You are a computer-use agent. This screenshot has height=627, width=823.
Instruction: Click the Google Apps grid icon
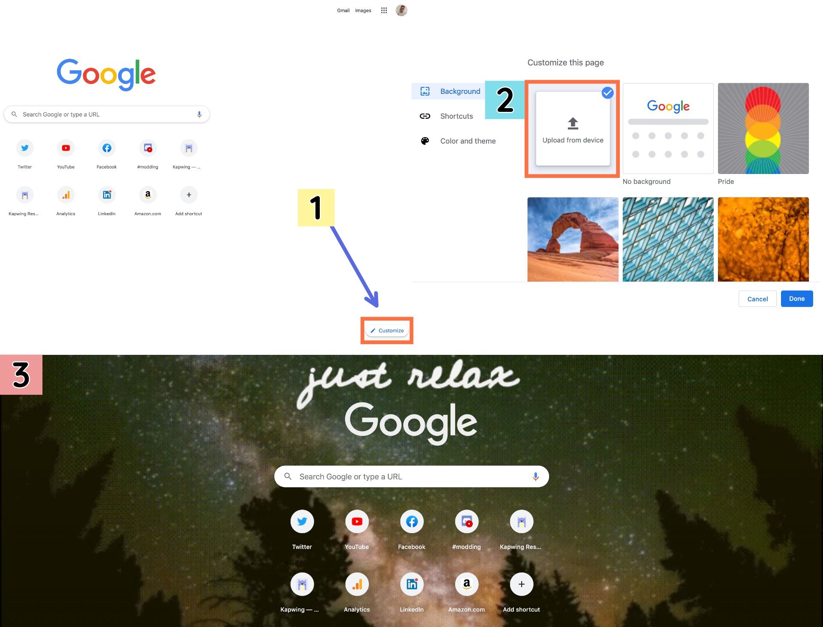click(x=384, y=10)
